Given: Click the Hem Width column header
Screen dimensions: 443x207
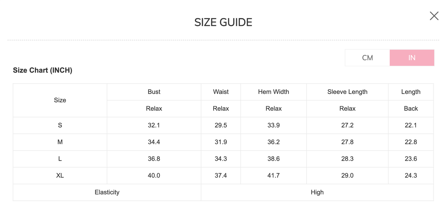Looking at the screenshot, I should (x=273, y=92).
